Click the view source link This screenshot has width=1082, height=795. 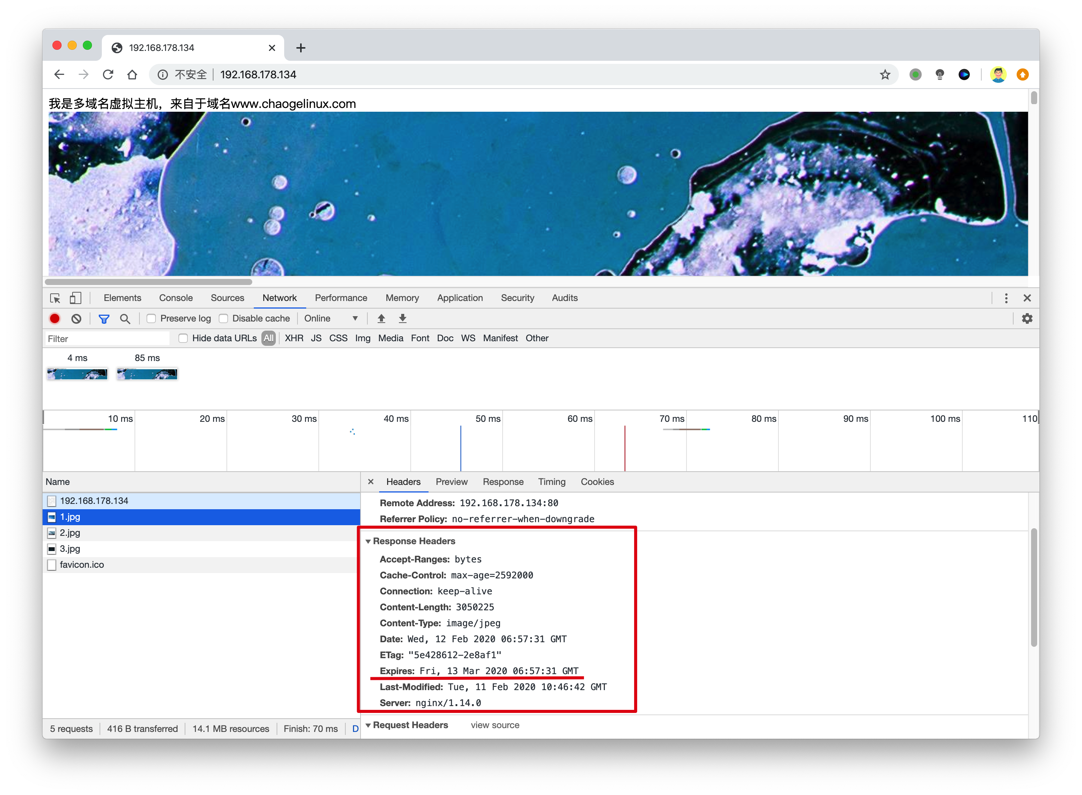point(495,725)
